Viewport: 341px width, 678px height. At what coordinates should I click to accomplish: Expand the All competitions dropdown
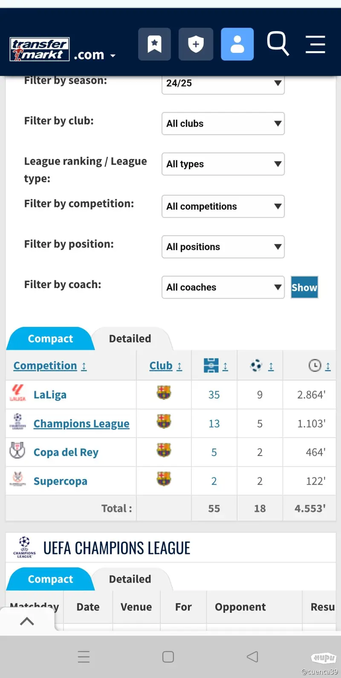tap(223, 206)
